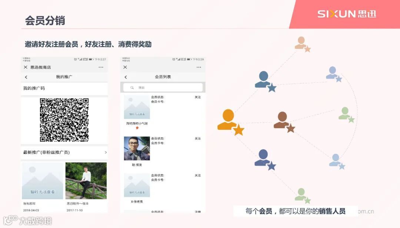Click the light green right-side member icon
This screenshot has width=400, height=228.
coord(346,115)
